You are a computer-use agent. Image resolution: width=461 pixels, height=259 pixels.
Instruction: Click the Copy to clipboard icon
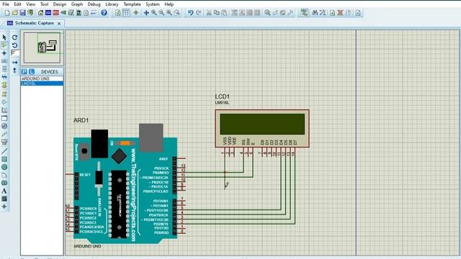(216, 13)
